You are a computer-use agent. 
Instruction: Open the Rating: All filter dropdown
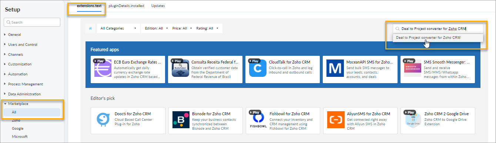[x=207, y=28]
